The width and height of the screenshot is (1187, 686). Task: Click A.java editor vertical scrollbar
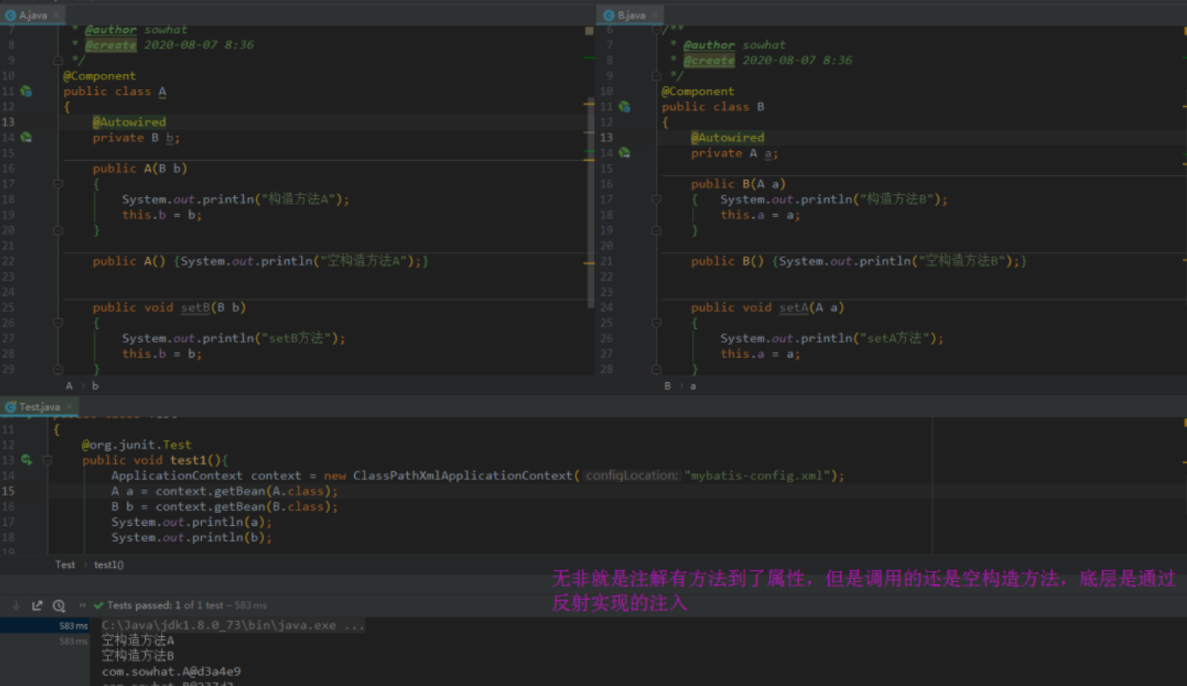[591, 201]
